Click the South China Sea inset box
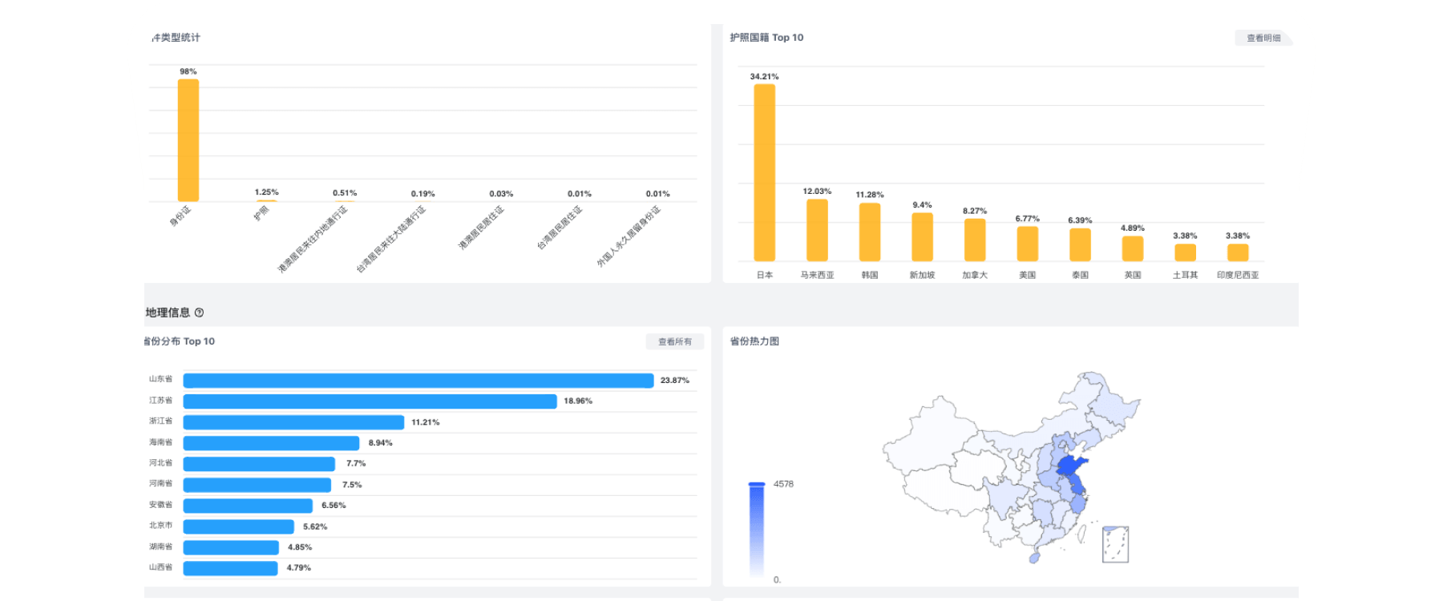 point(1115,544)
